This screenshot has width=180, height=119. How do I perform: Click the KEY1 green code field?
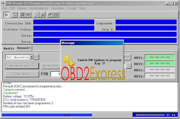coord(160,57)
